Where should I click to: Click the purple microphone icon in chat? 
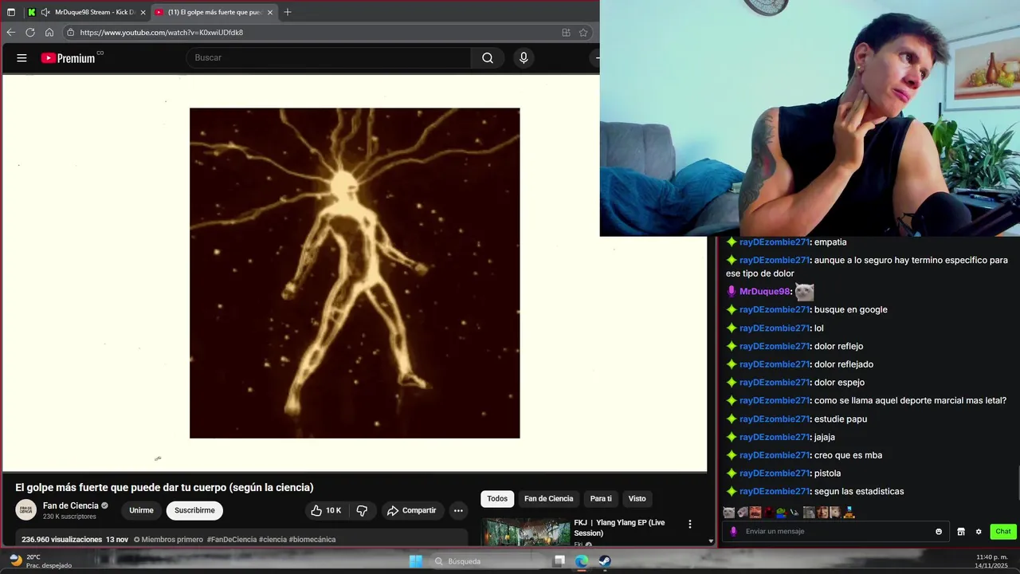pyautogui.click(x=733, y=532)
